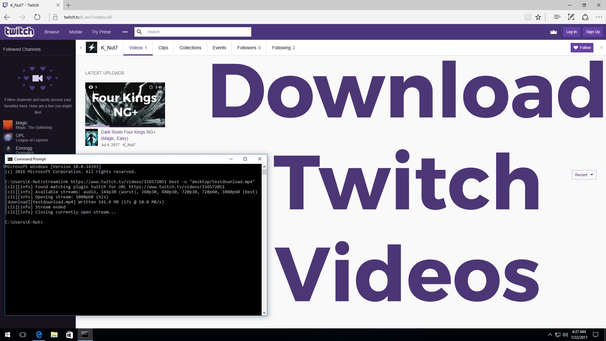Go back in the browser
The image size is (606, 341).
point(7,17)
